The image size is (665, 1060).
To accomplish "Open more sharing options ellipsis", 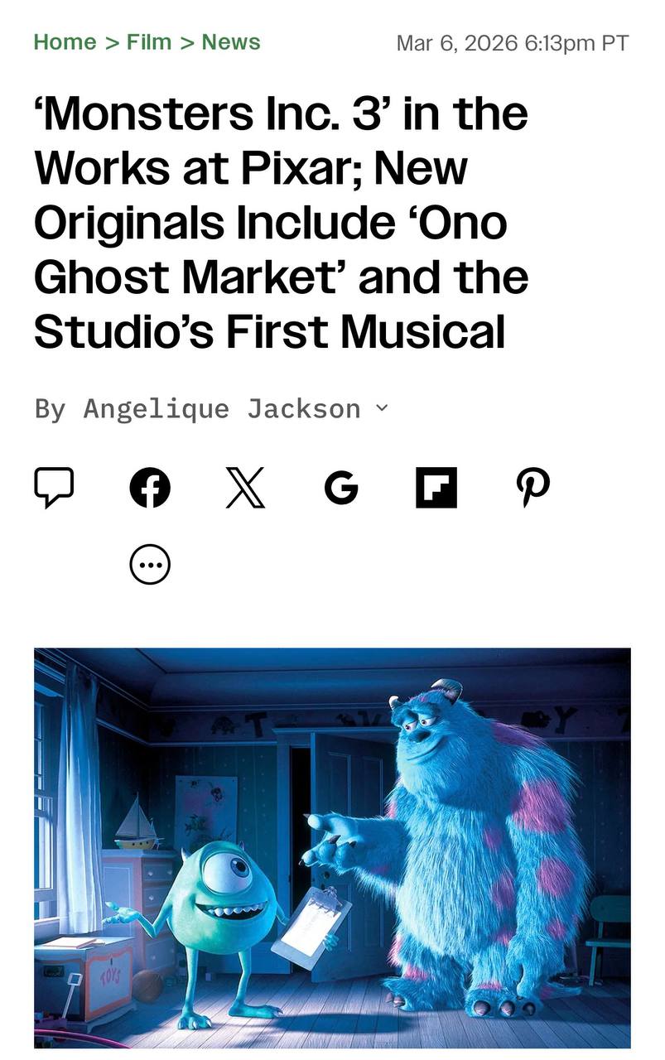I will 150,566.
